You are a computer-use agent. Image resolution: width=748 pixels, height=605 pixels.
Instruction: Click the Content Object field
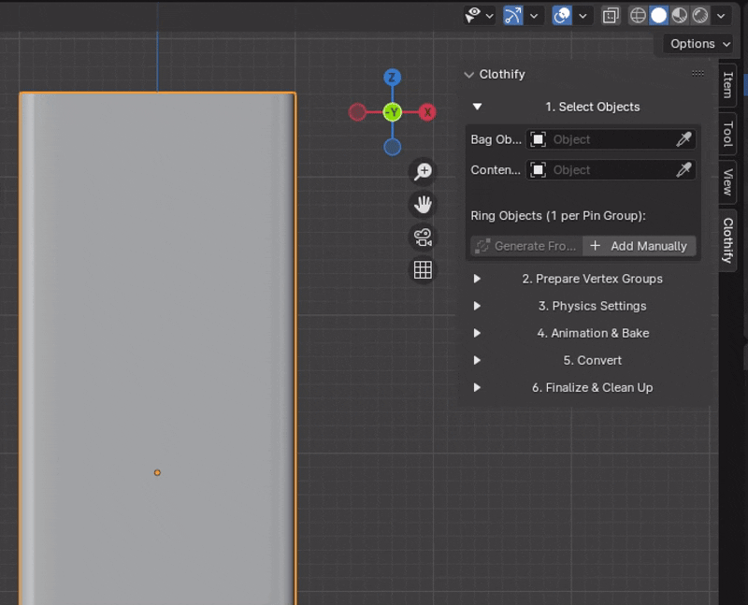pos(611,170)
